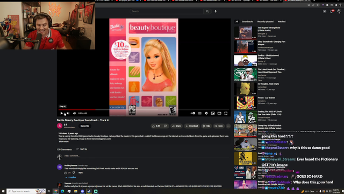
Task: Open the Windows Start menu
Action: point(3,191)
